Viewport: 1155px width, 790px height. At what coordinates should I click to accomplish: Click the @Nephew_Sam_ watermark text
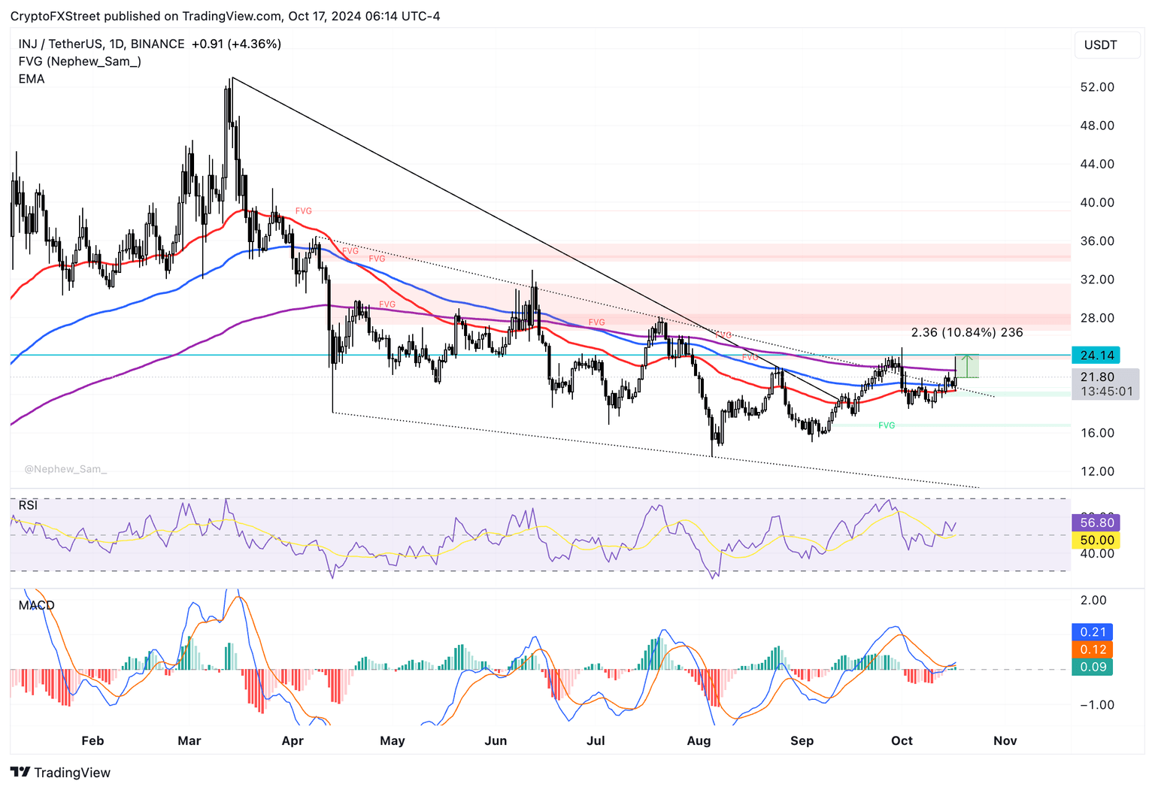tap(65, 469)
